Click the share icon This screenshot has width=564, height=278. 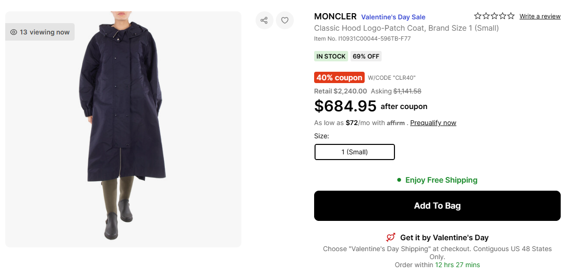point(264,20)
